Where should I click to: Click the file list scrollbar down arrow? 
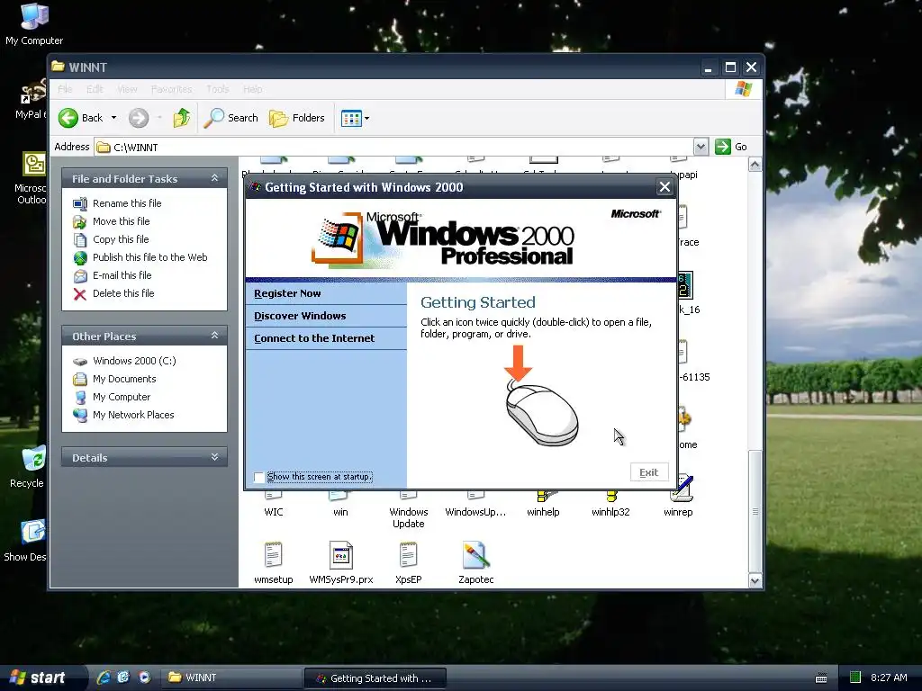(755, 580)
